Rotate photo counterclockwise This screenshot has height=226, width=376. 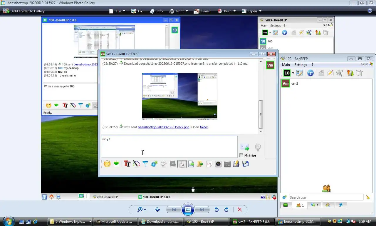(216, 210)
